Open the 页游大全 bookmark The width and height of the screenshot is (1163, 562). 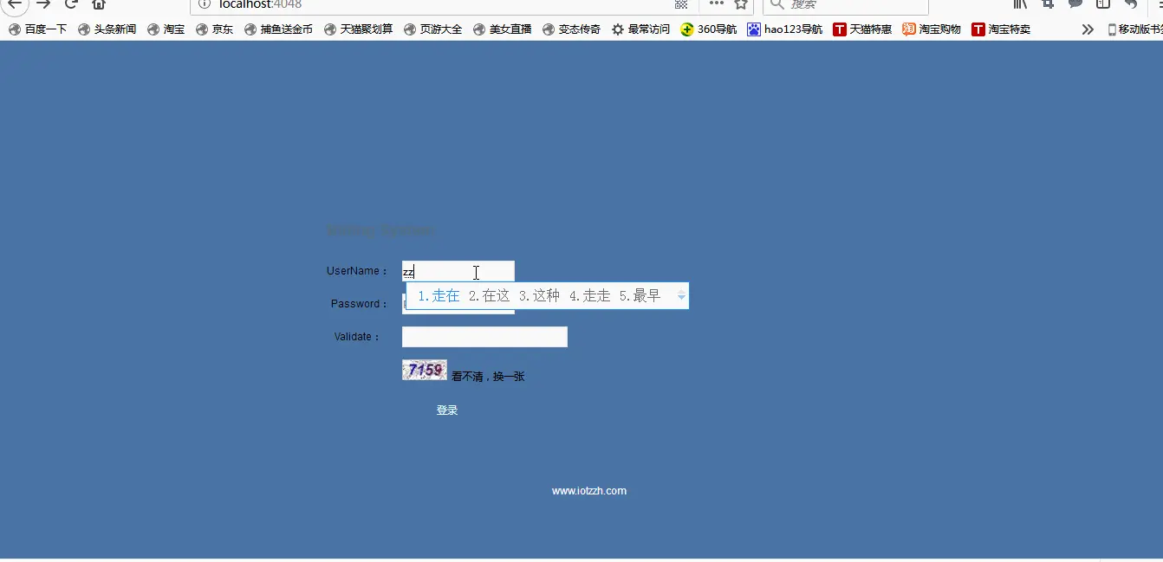pos(432,29)
